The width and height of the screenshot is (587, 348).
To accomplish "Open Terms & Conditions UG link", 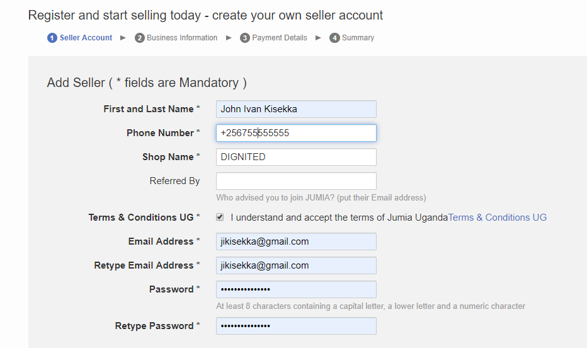I will point(497,217).
